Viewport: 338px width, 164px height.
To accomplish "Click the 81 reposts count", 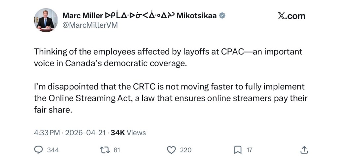I will 117,150.
